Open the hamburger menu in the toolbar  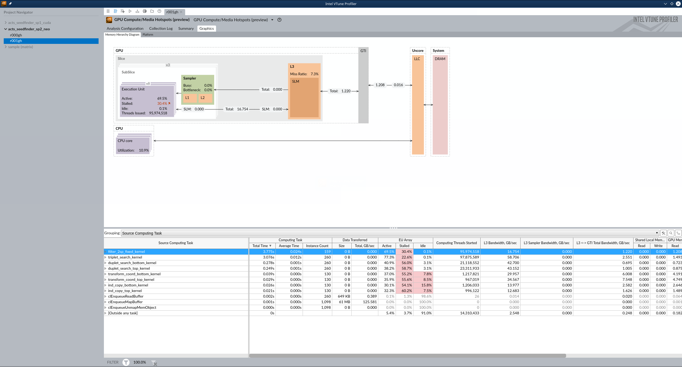tap(108, 11)
